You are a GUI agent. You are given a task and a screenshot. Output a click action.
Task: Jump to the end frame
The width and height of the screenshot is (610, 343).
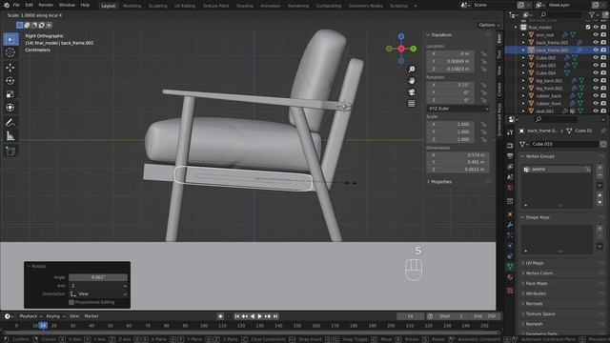click(275, 316)
